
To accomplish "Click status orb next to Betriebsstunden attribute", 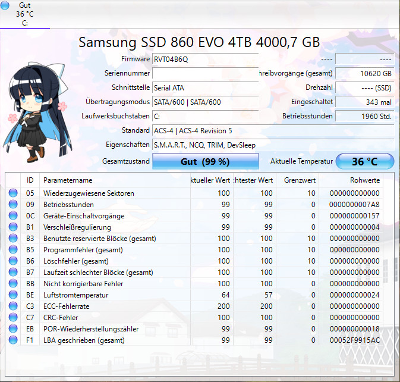I will pos(13,205).
